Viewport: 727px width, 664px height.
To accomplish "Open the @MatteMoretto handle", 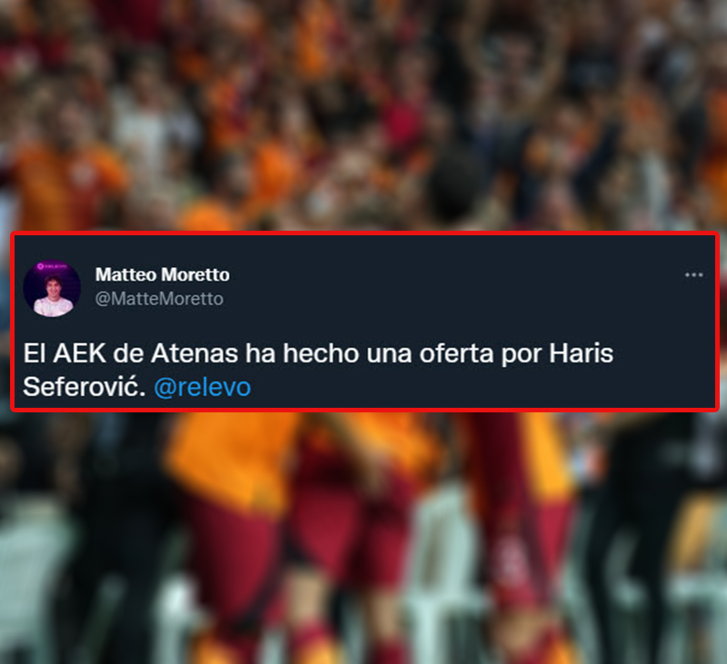I will coord(159,299).
